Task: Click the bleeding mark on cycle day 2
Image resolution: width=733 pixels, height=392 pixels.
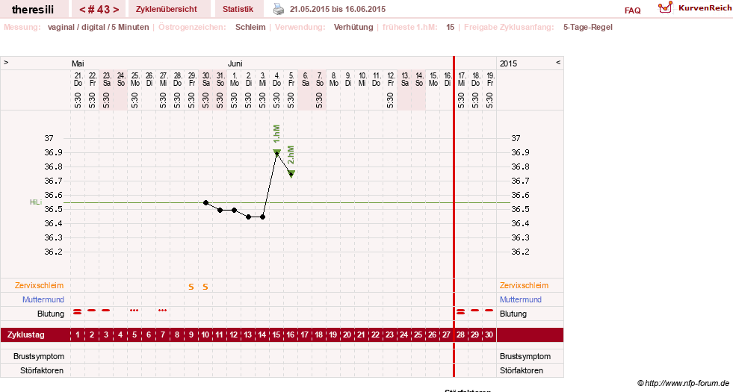Action: point(92,310)
